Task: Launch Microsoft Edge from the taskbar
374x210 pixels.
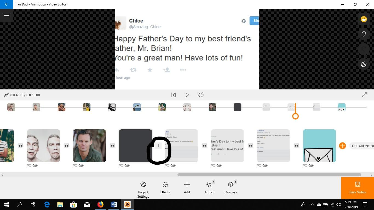Action: click(47, 205)
